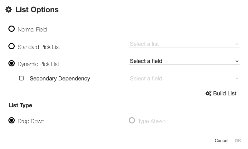
Task: Click the gear icon beside List Options
Action: tap(9, 10)
